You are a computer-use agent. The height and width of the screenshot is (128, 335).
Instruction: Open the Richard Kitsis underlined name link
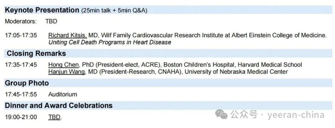[x=67, y=35]
